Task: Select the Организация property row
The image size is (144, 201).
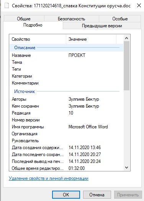Action: coord(66,134)
